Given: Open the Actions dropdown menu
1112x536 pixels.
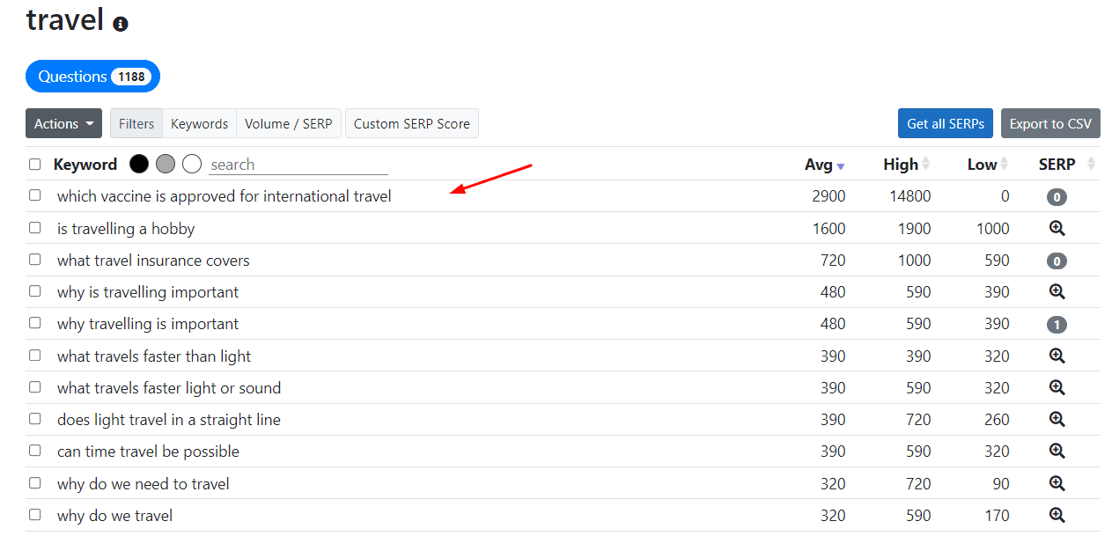Looking at the screenshot, I should pyautogui.click(x=63, y=123).
